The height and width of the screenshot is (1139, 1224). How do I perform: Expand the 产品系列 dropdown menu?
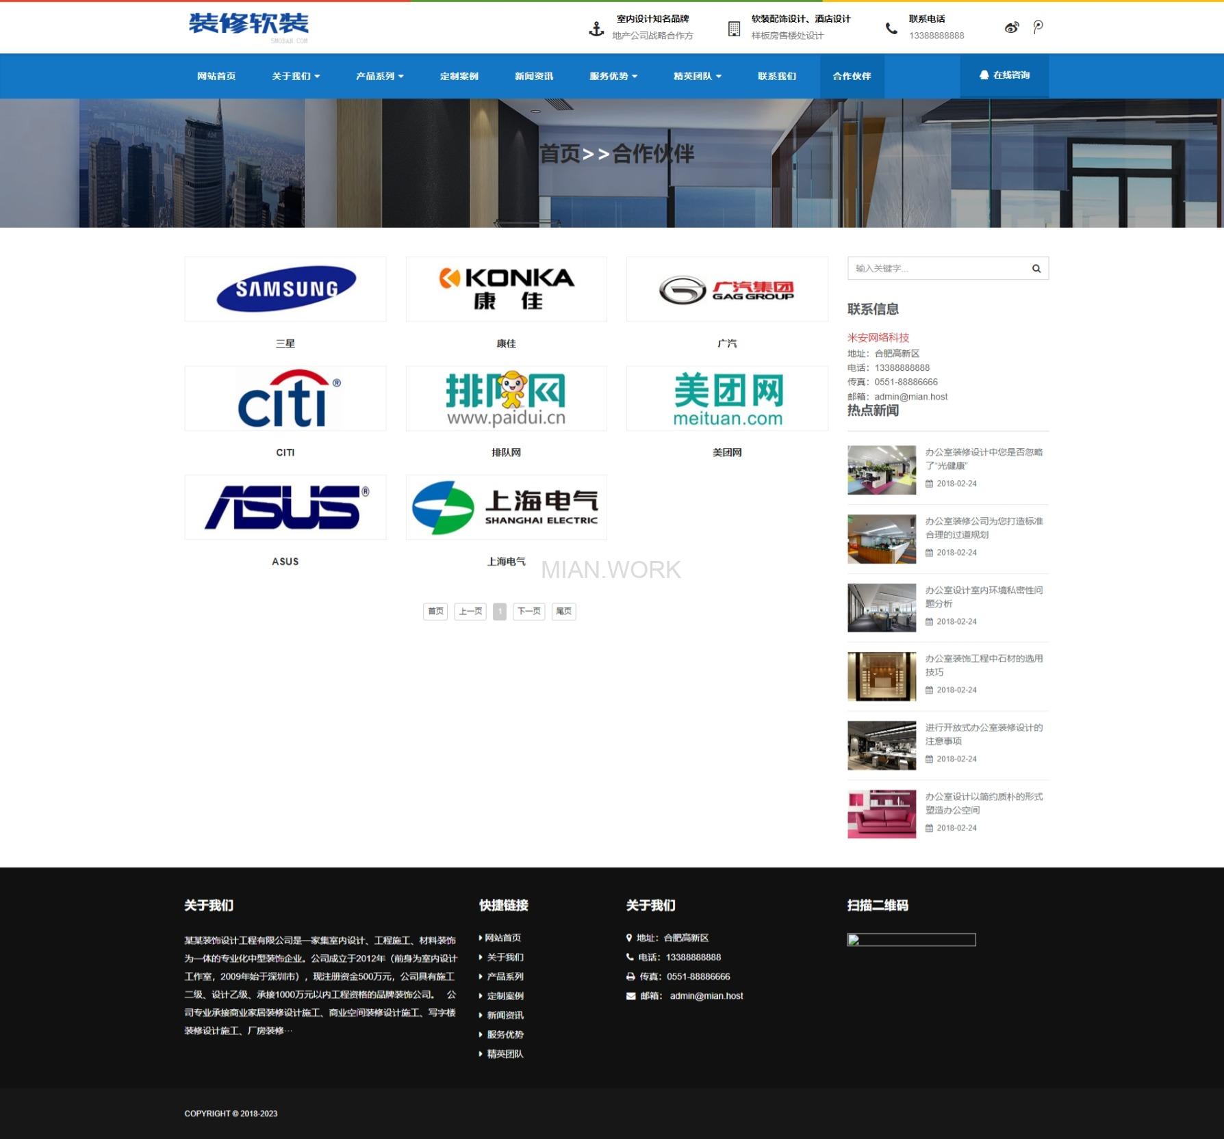(x=379, y=76)
